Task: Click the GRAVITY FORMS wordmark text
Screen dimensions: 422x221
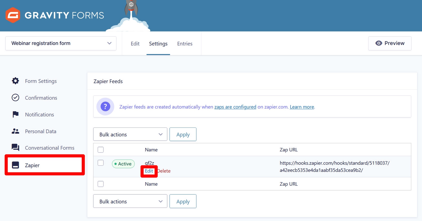Action: coord(64,15)
